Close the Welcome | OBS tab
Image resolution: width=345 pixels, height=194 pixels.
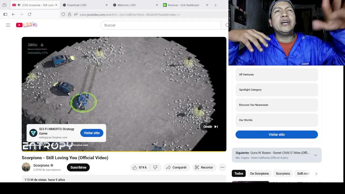point(157,5)
